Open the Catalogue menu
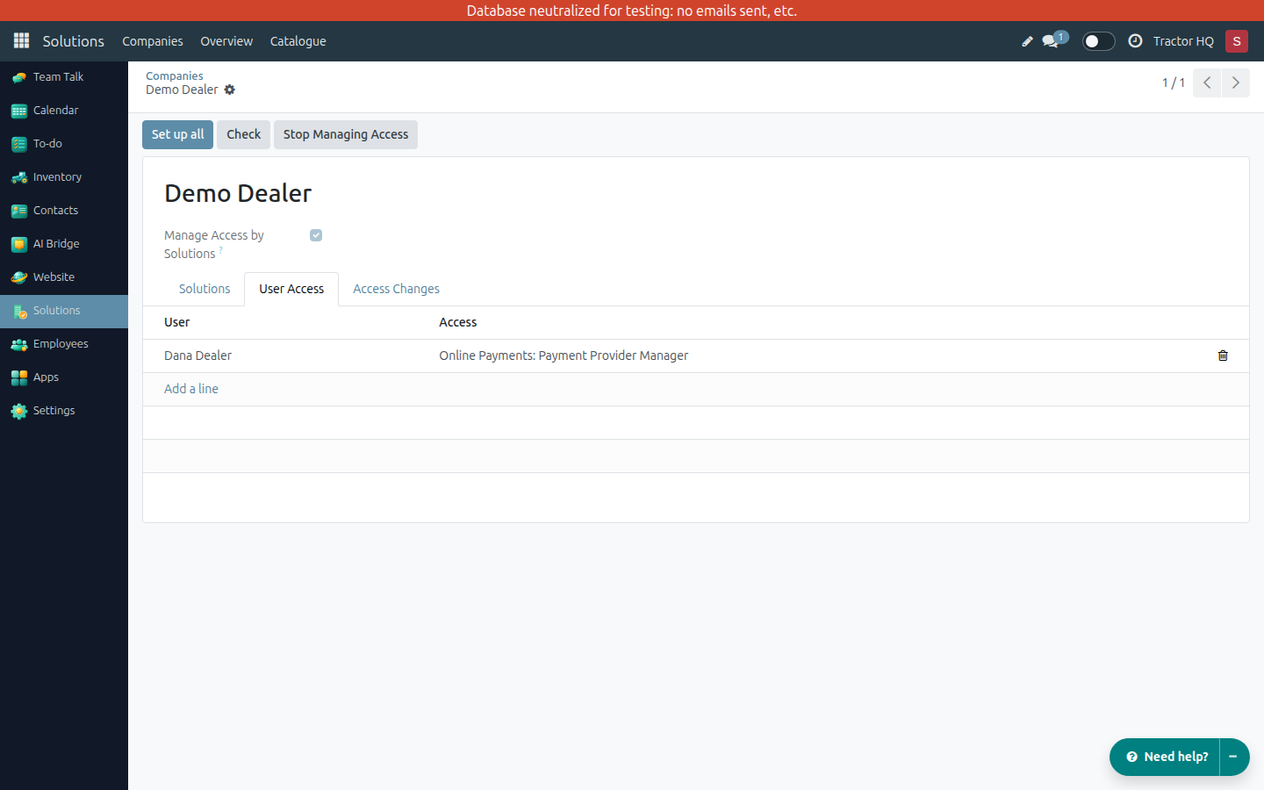Screen dimensions: 1264x790 point(298,41)
